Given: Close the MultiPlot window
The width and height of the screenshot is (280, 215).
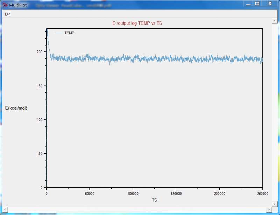Looking at the screenshot, I should [270, 4].
